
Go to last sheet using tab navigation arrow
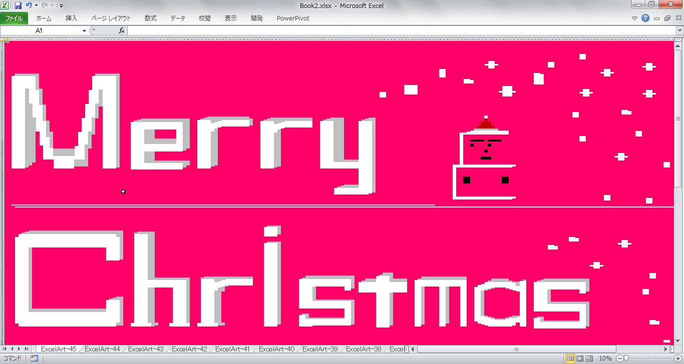[x=27, y=349]
